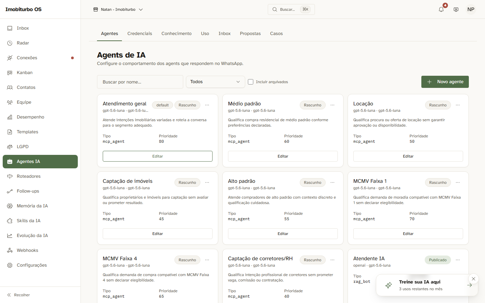Open notifications bell with badge 4
Screen dimensions: 485x303
tap(441, 9)
